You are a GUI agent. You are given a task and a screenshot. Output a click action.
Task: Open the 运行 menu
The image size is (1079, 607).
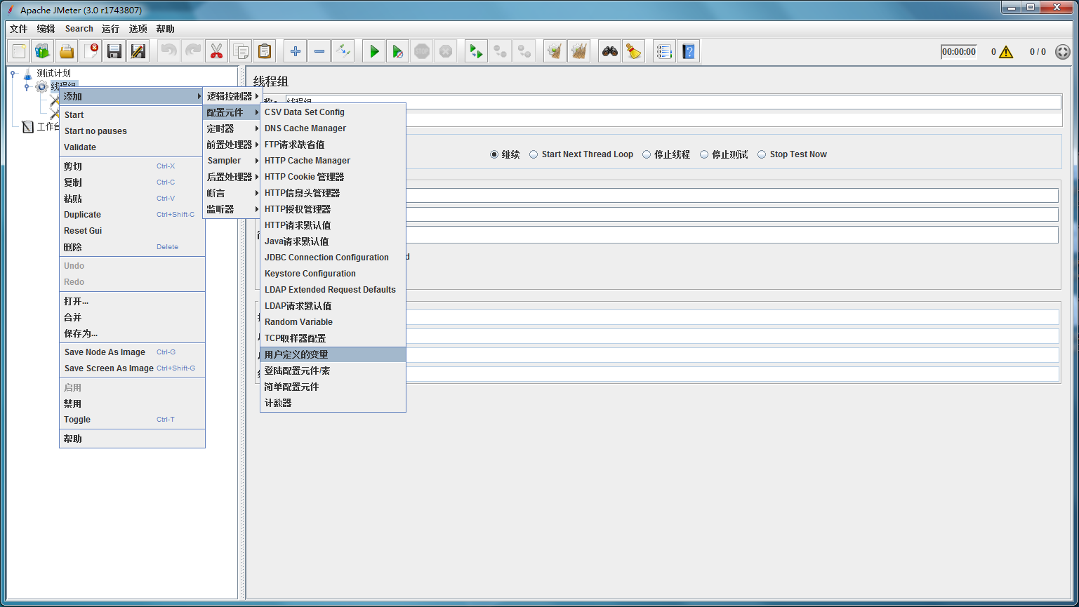point(110,29)
